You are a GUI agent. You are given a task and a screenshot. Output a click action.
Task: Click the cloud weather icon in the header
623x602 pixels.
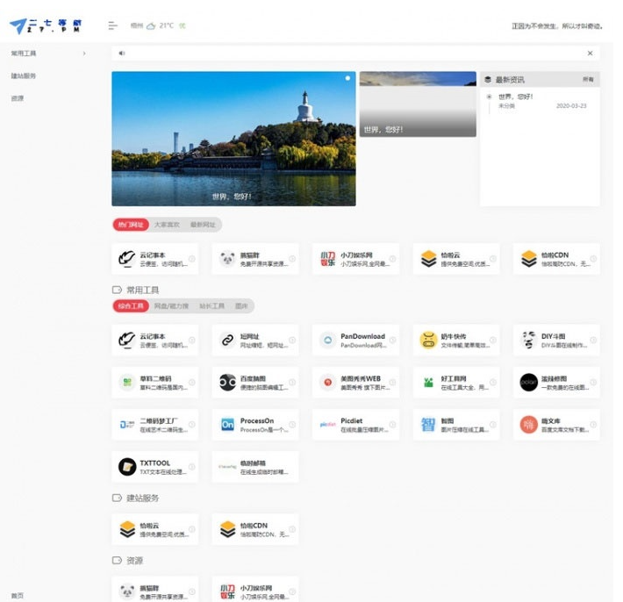pos(151,26)
